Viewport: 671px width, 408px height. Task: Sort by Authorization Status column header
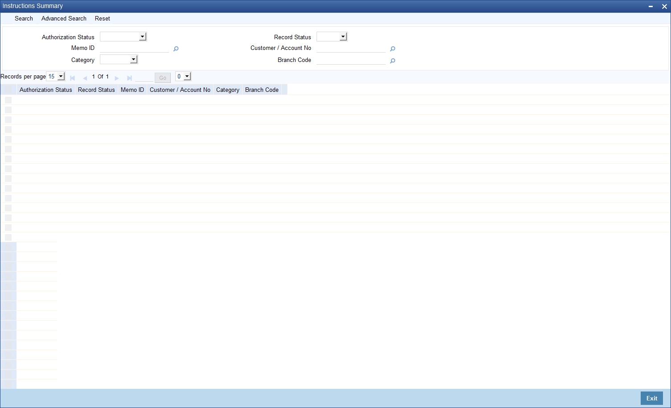click(46, 90)
